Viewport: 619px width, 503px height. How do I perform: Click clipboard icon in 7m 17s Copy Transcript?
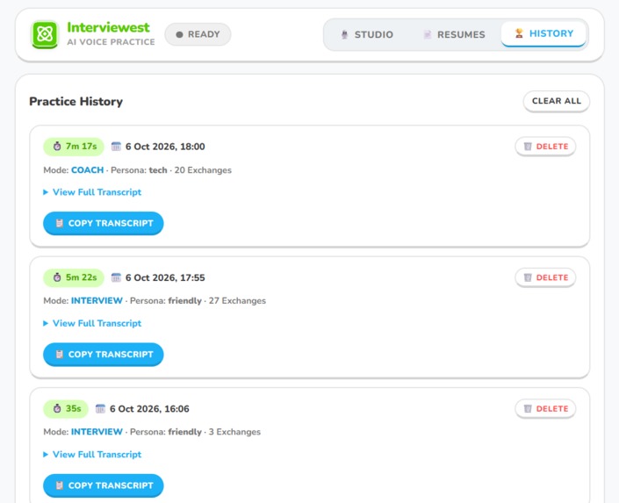coord(59,223)
